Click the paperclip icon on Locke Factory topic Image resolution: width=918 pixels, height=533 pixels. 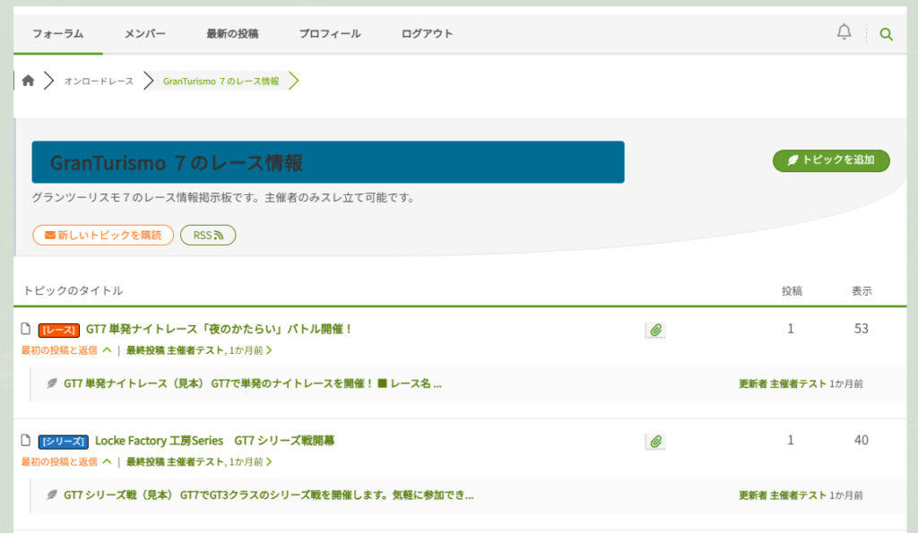click(x=655, y=442)
